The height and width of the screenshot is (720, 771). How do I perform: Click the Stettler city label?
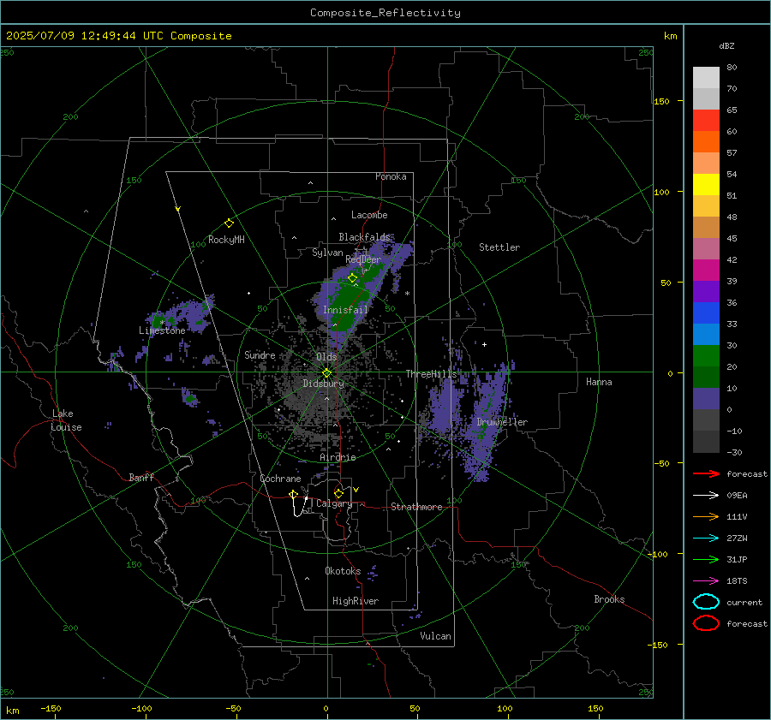click(x=499, y=247)
